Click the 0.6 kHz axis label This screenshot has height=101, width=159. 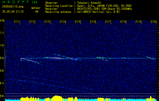point(2,96)
